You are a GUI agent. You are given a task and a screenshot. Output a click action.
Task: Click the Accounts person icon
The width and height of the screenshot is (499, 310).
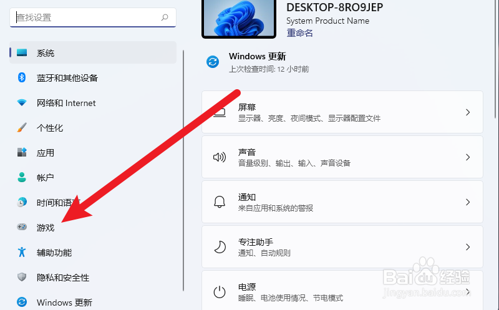22,177
